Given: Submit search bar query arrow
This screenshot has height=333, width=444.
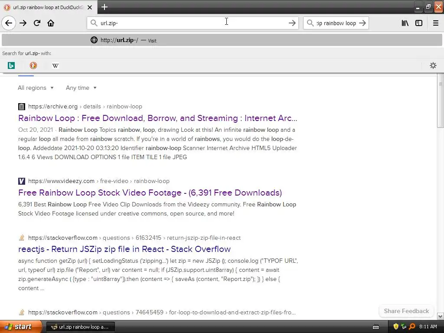Looking at the screenshot, I should [362, 23].
